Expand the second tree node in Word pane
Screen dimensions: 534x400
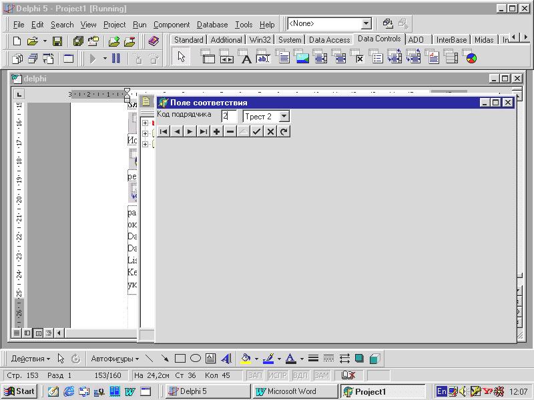pyautogui.click(x=145, y=133)
